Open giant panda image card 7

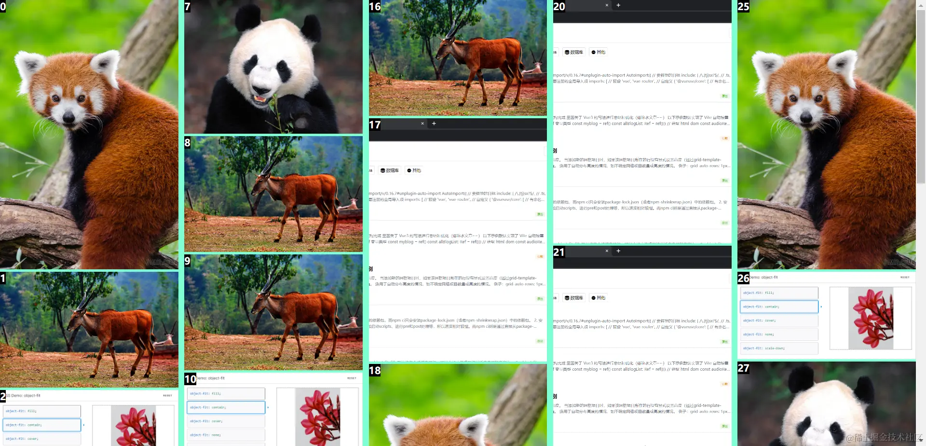[x=273, y=67]
